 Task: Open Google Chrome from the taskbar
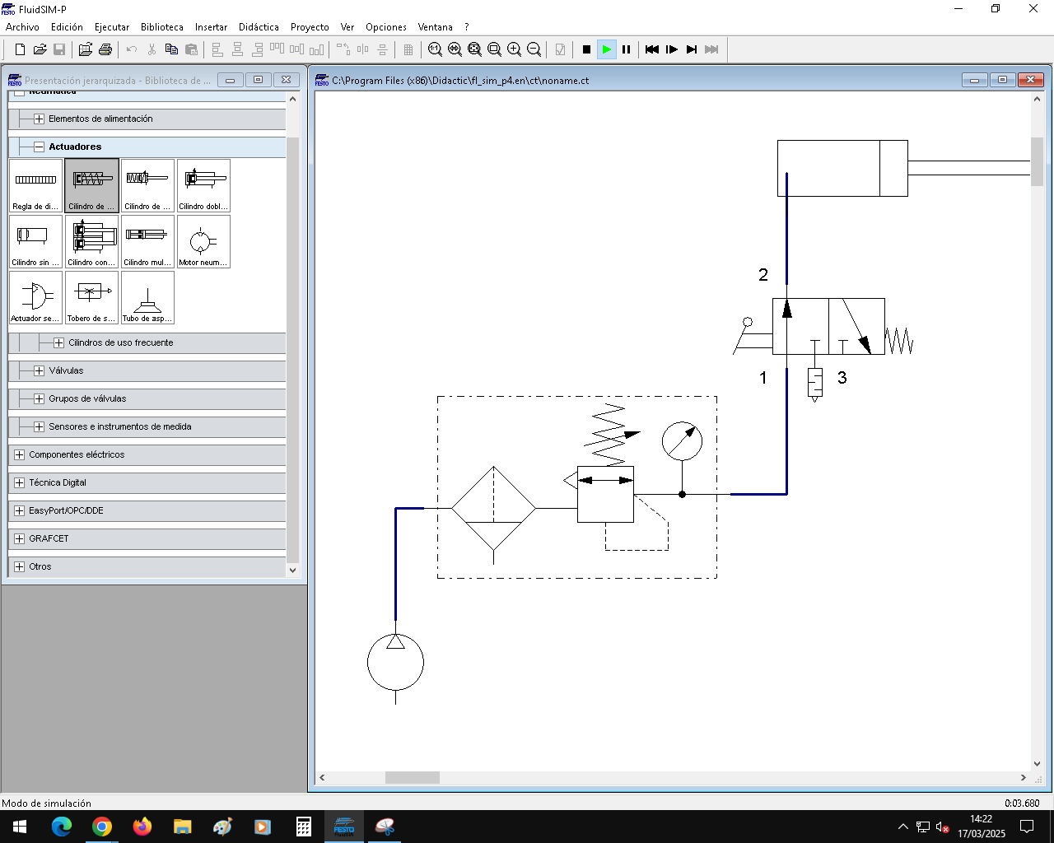102,827
